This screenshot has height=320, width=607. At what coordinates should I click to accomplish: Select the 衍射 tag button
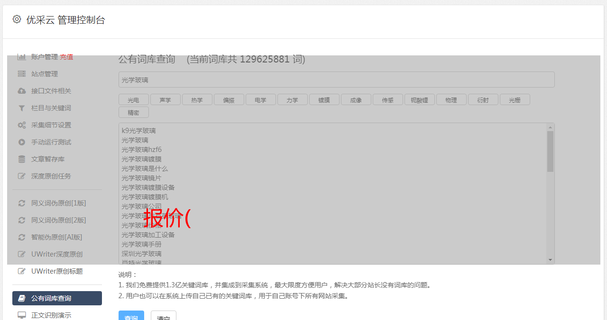click(483, 100)
